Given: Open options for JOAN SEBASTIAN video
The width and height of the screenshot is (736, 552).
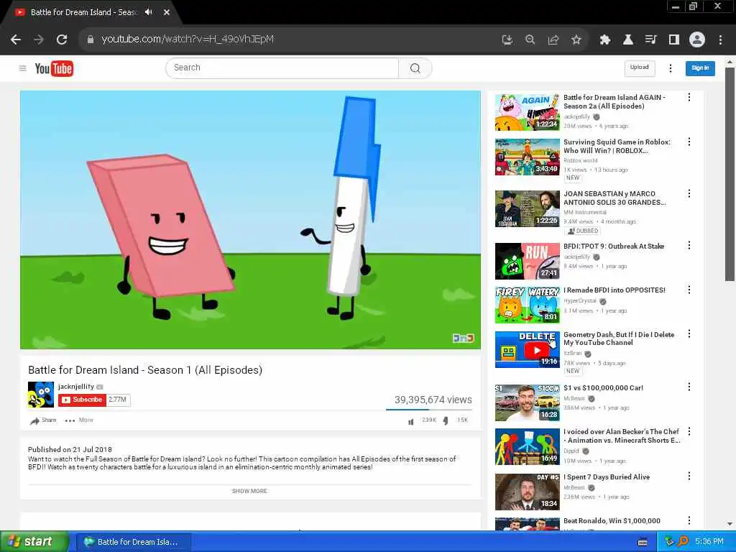Looking at the screenshot, I should [x=689, y=193].
